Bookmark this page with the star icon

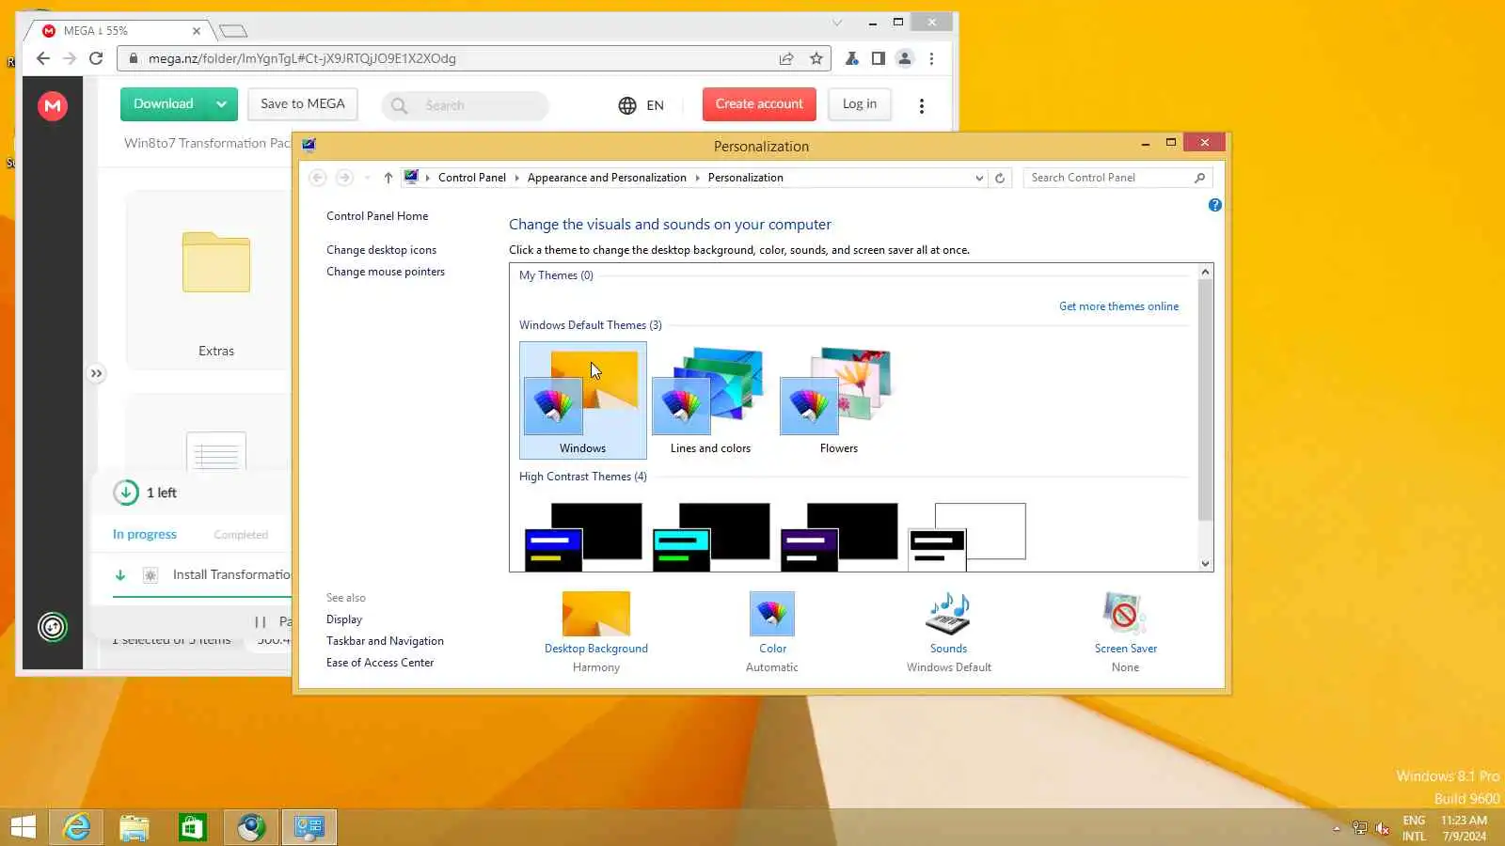click(x=816, y=58)
